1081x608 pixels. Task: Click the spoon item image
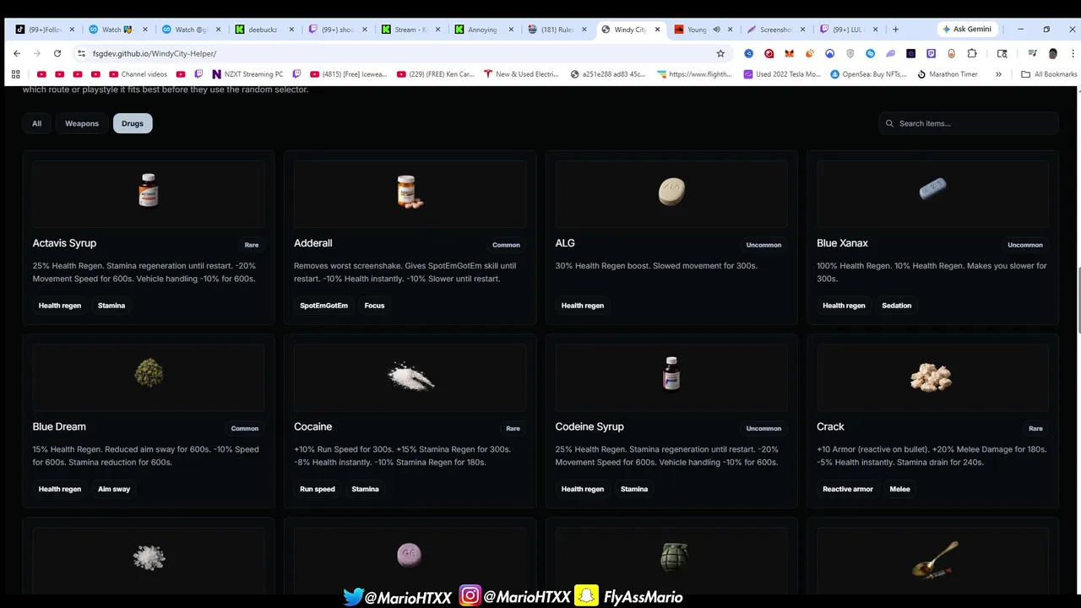[935, 560]
